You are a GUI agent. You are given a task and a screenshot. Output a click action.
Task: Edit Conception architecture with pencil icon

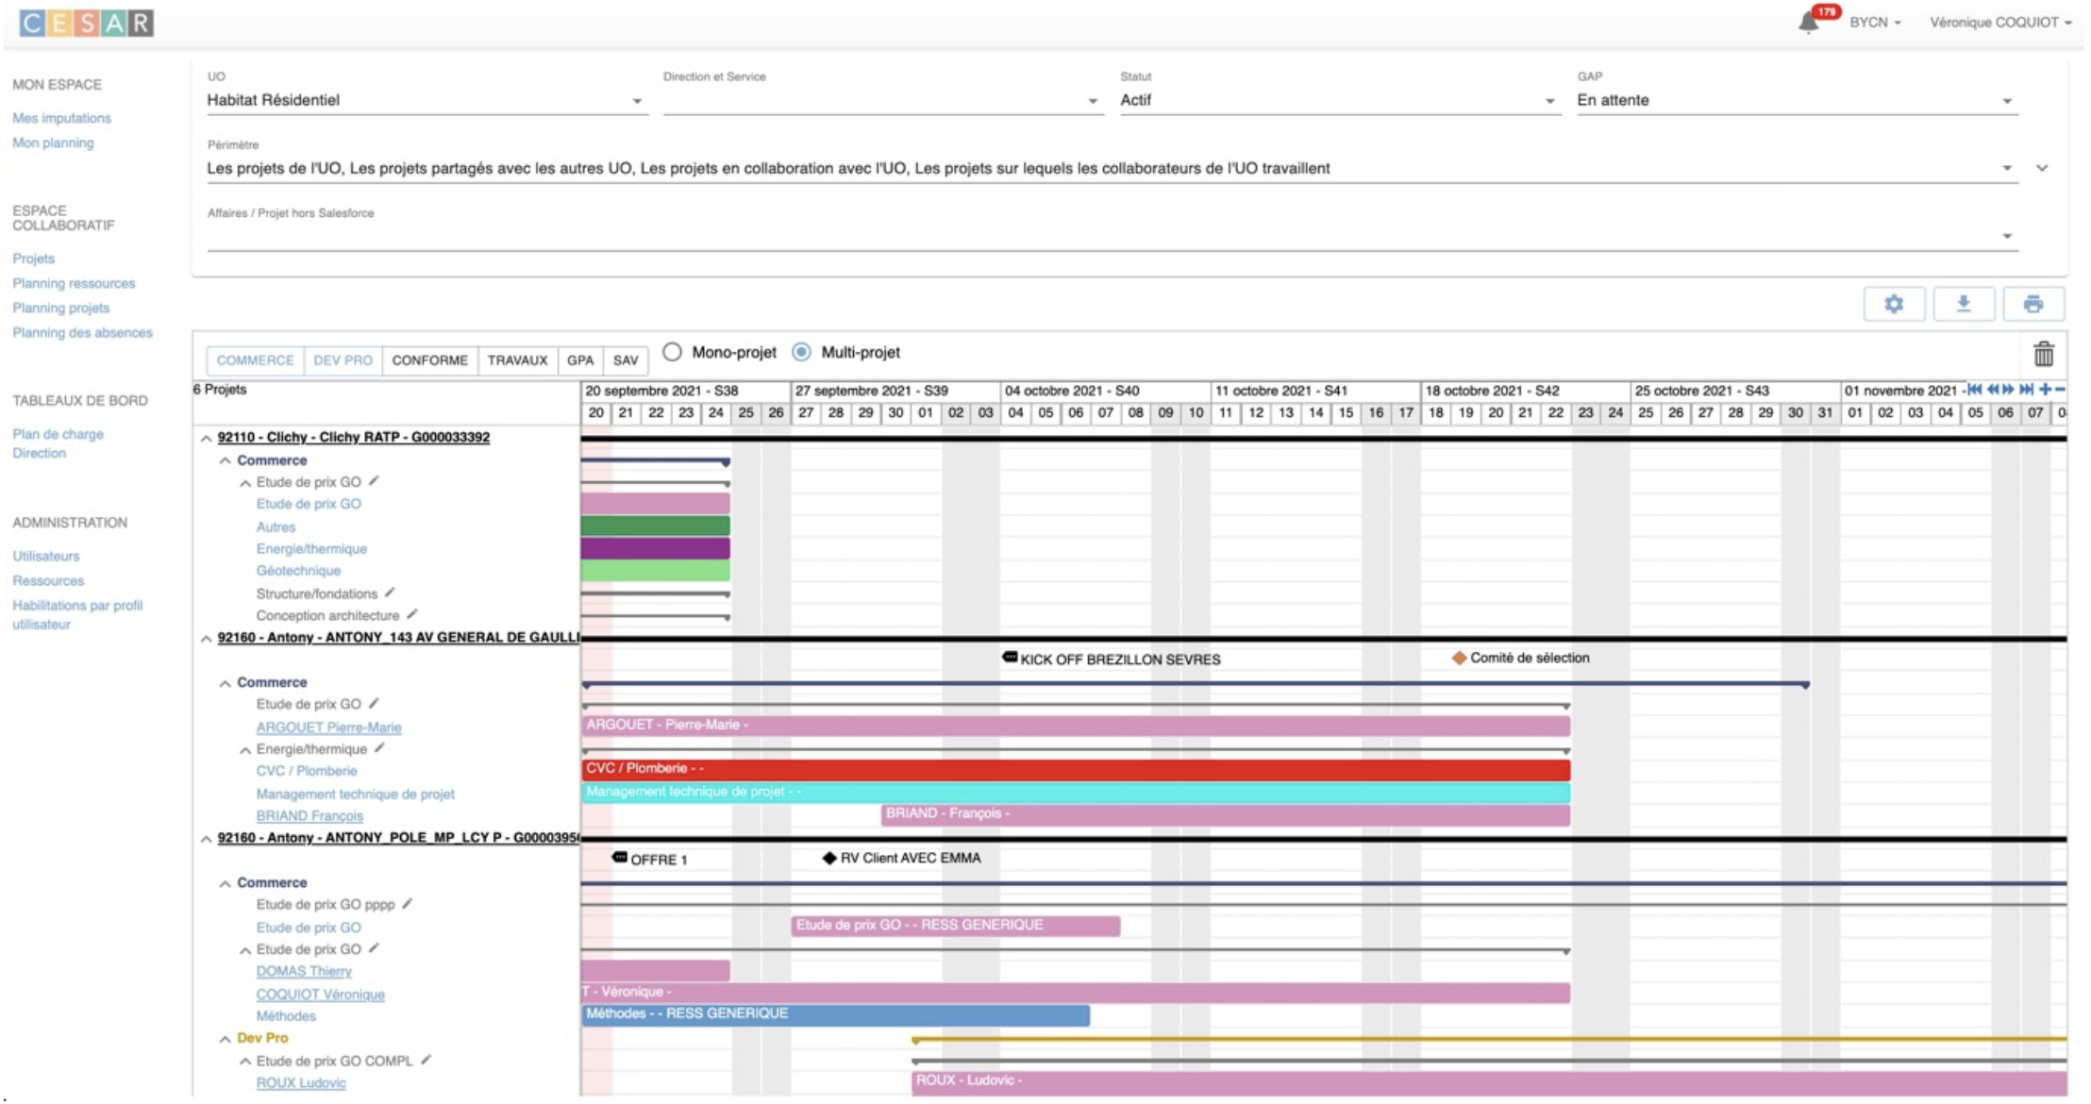(x=412, y=614)
